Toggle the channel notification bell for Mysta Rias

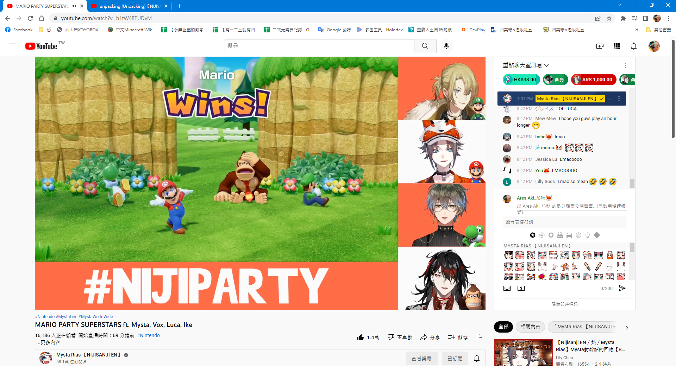coord(477,358)
